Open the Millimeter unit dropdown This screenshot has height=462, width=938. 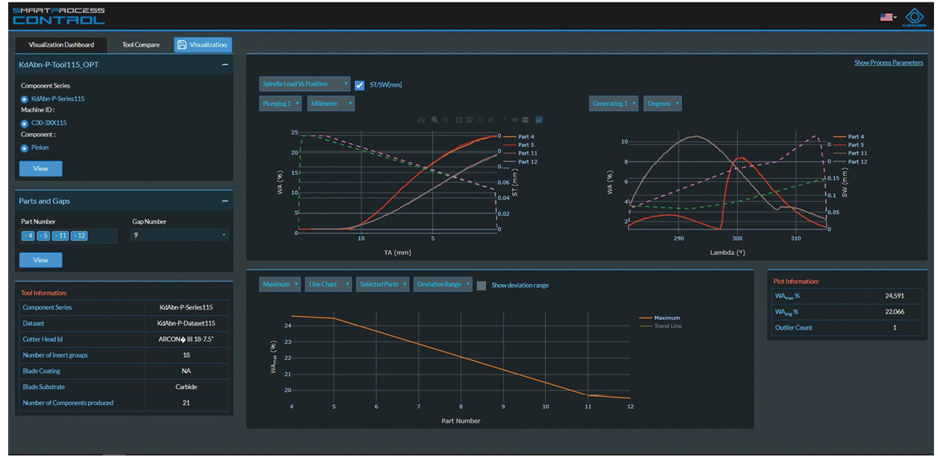[x=332, y=104]
